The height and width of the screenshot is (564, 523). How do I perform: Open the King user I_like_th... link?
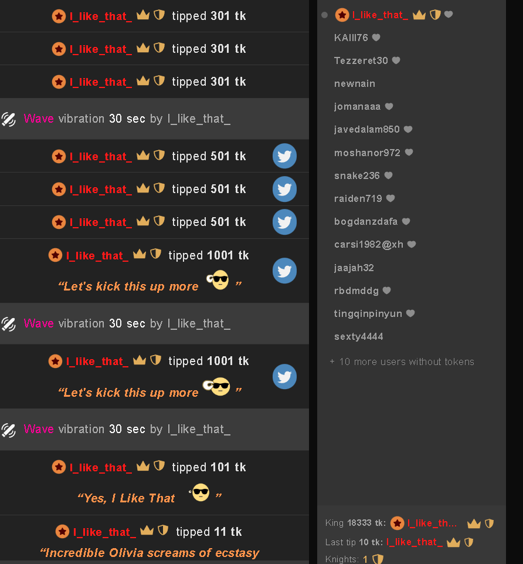432,524
